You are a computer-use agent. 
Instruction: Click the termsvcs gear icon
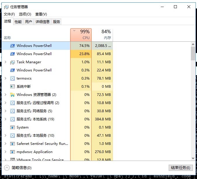12,78
